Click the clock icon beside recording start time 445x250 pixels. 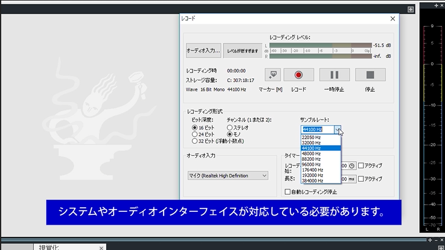point(351,165)
